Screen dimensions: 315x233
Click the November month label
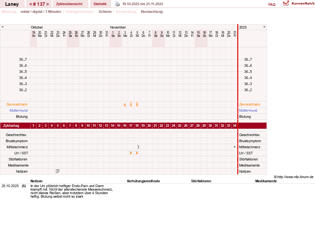point(118,27)
